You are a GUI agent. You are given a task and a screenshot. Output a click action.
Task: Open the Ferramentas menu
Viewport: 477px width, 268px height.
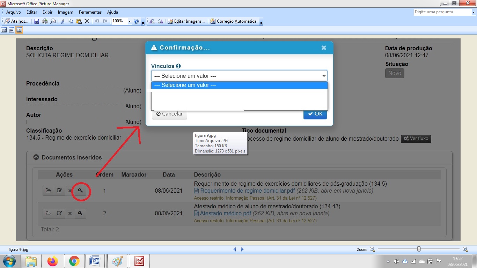[90, 12]
